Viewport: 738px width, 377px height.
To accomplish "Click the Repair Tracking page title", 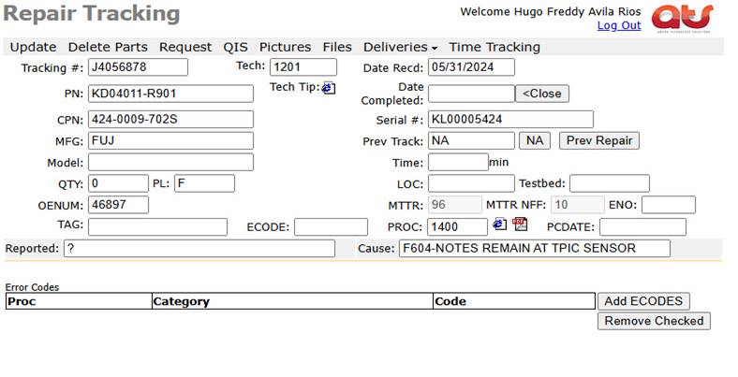I will coord(91,14).
